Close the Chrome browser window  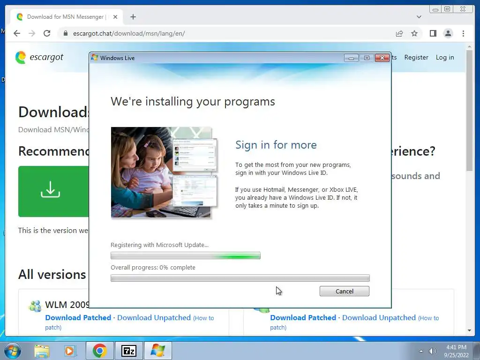coord(463,9)
